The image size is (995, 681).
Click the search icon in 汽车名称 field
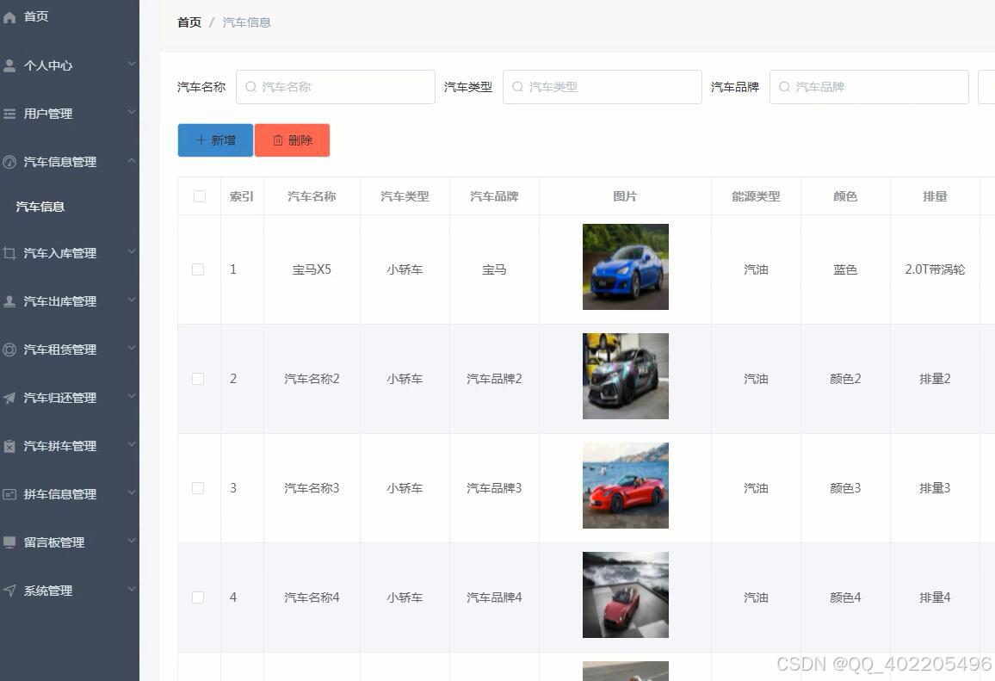[250, 87]
